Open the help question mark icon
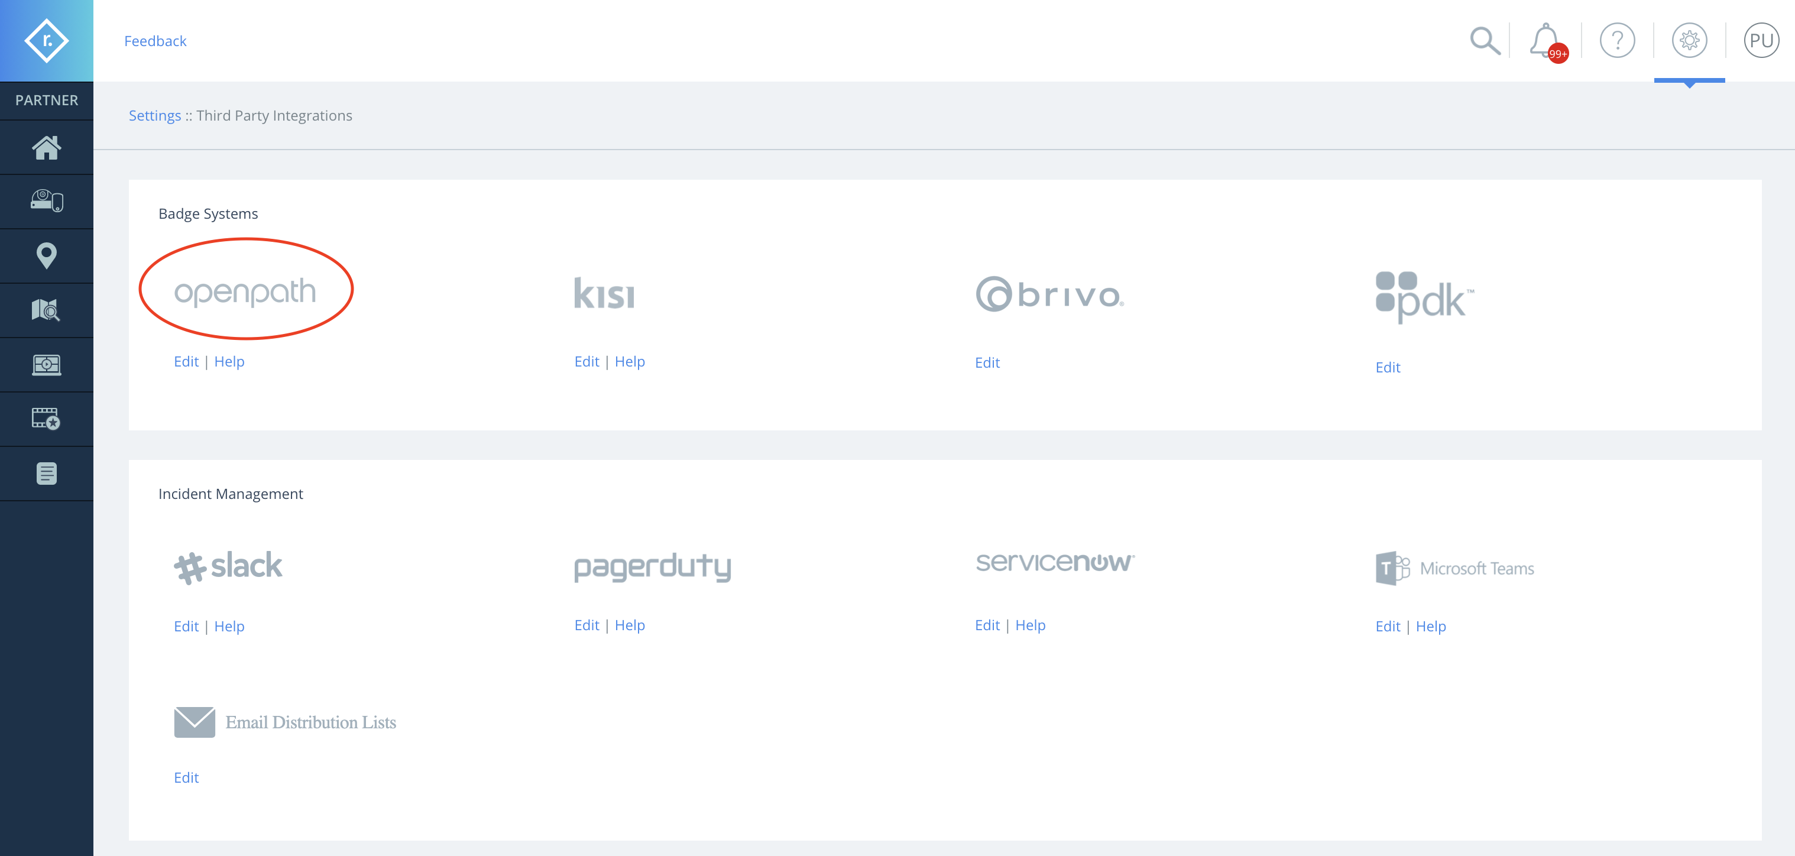Screen dimensions: 1795x856 pos(1617,40)
